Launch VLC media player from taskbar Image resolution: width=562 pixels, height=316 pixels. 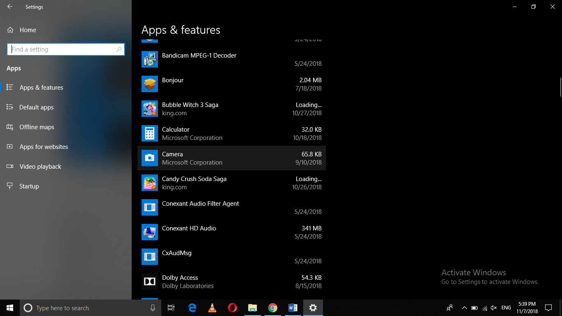tap(212, 308)
